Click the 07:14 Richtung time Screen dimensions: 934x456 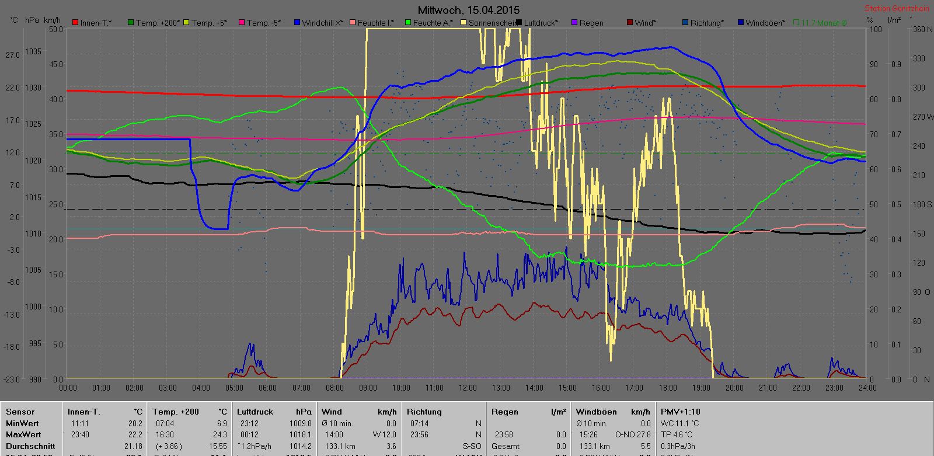click(x=419, y=423)
